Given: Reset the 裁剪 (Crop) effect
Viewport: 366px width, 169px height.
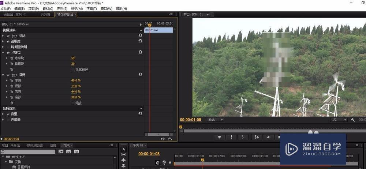Looking at the screenshot, I should pyautogui.click(x=140, y=75).
